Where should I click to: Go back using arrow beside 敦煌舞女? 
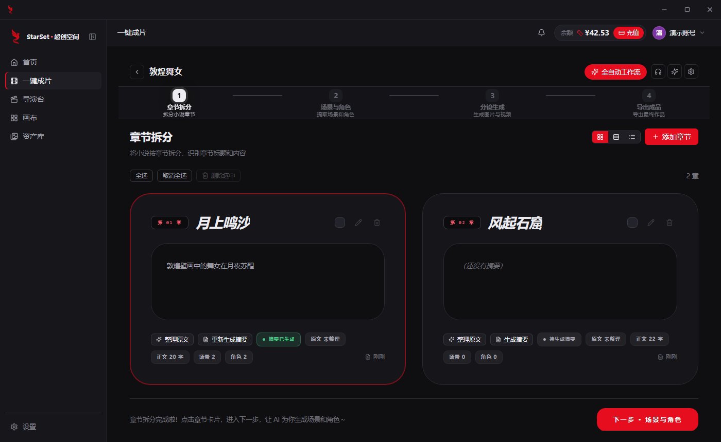coord(136,72)
